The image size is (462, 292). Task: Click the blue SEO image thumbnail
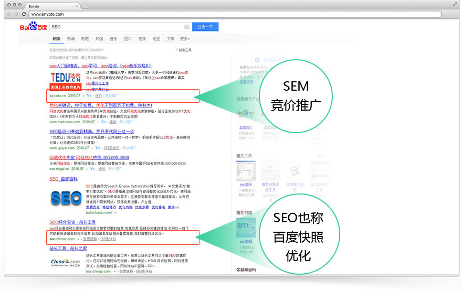click(66, 198)
